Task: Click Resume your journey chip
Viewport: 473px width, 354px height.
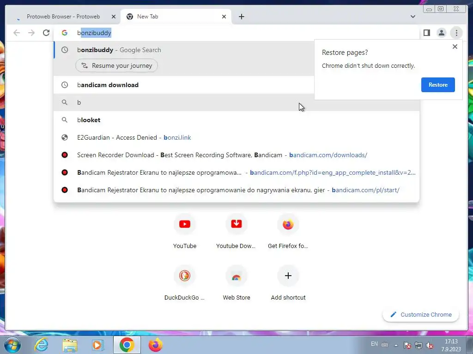Action: [x=116, y=65]
